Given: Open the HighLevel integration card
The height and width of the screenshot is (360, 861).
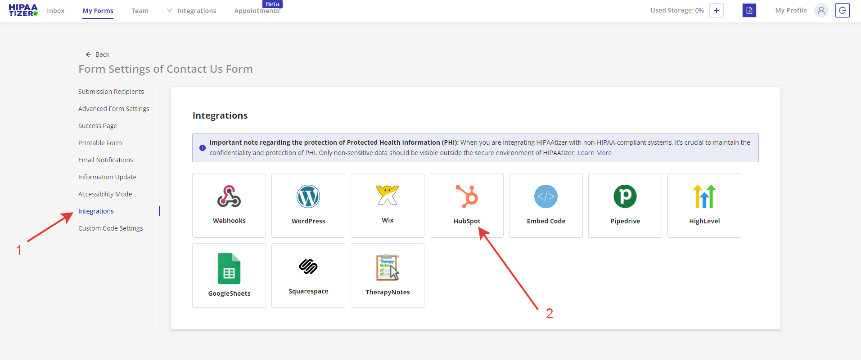Looking at the screenshot, I should point(704,205).
